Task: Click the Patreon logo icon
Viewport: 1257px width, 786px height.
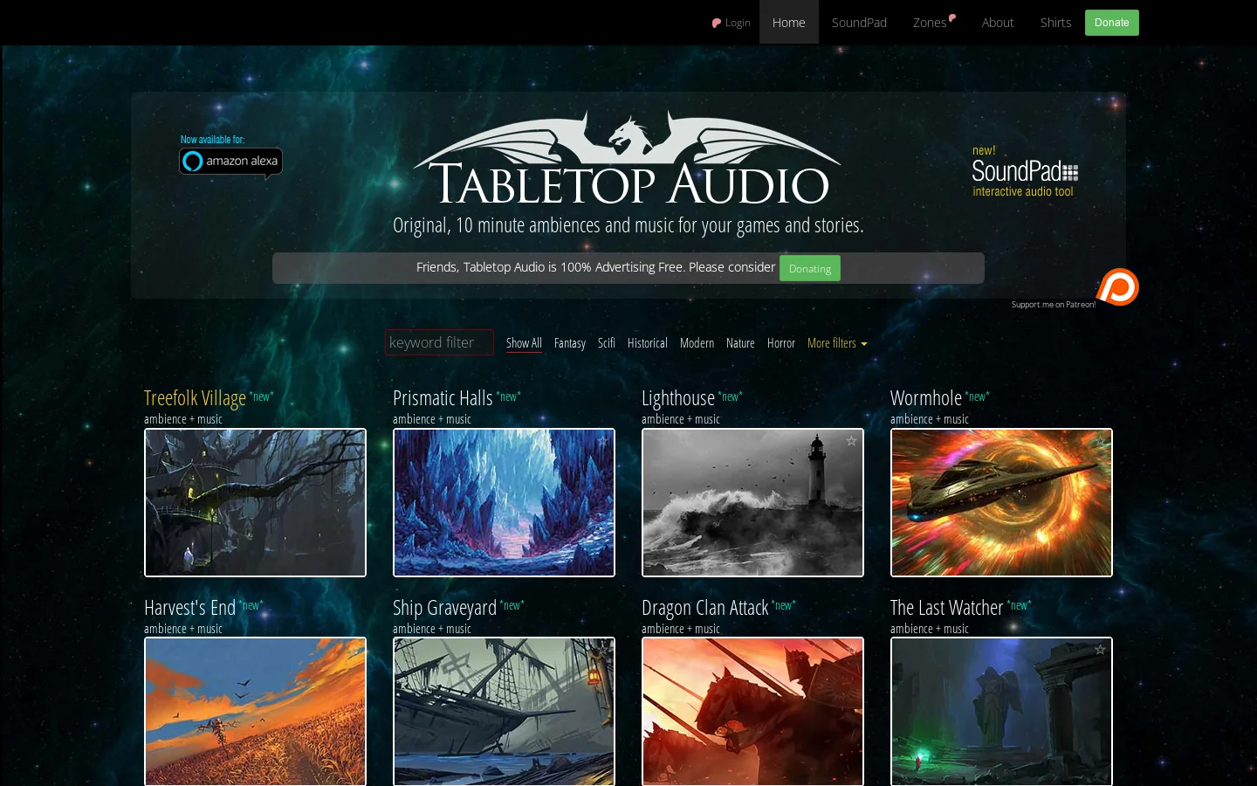Action: tap(1117, 286)
